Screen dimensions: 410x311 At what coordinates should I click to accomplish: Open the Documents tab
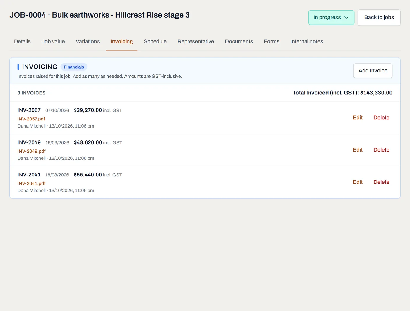239,42
